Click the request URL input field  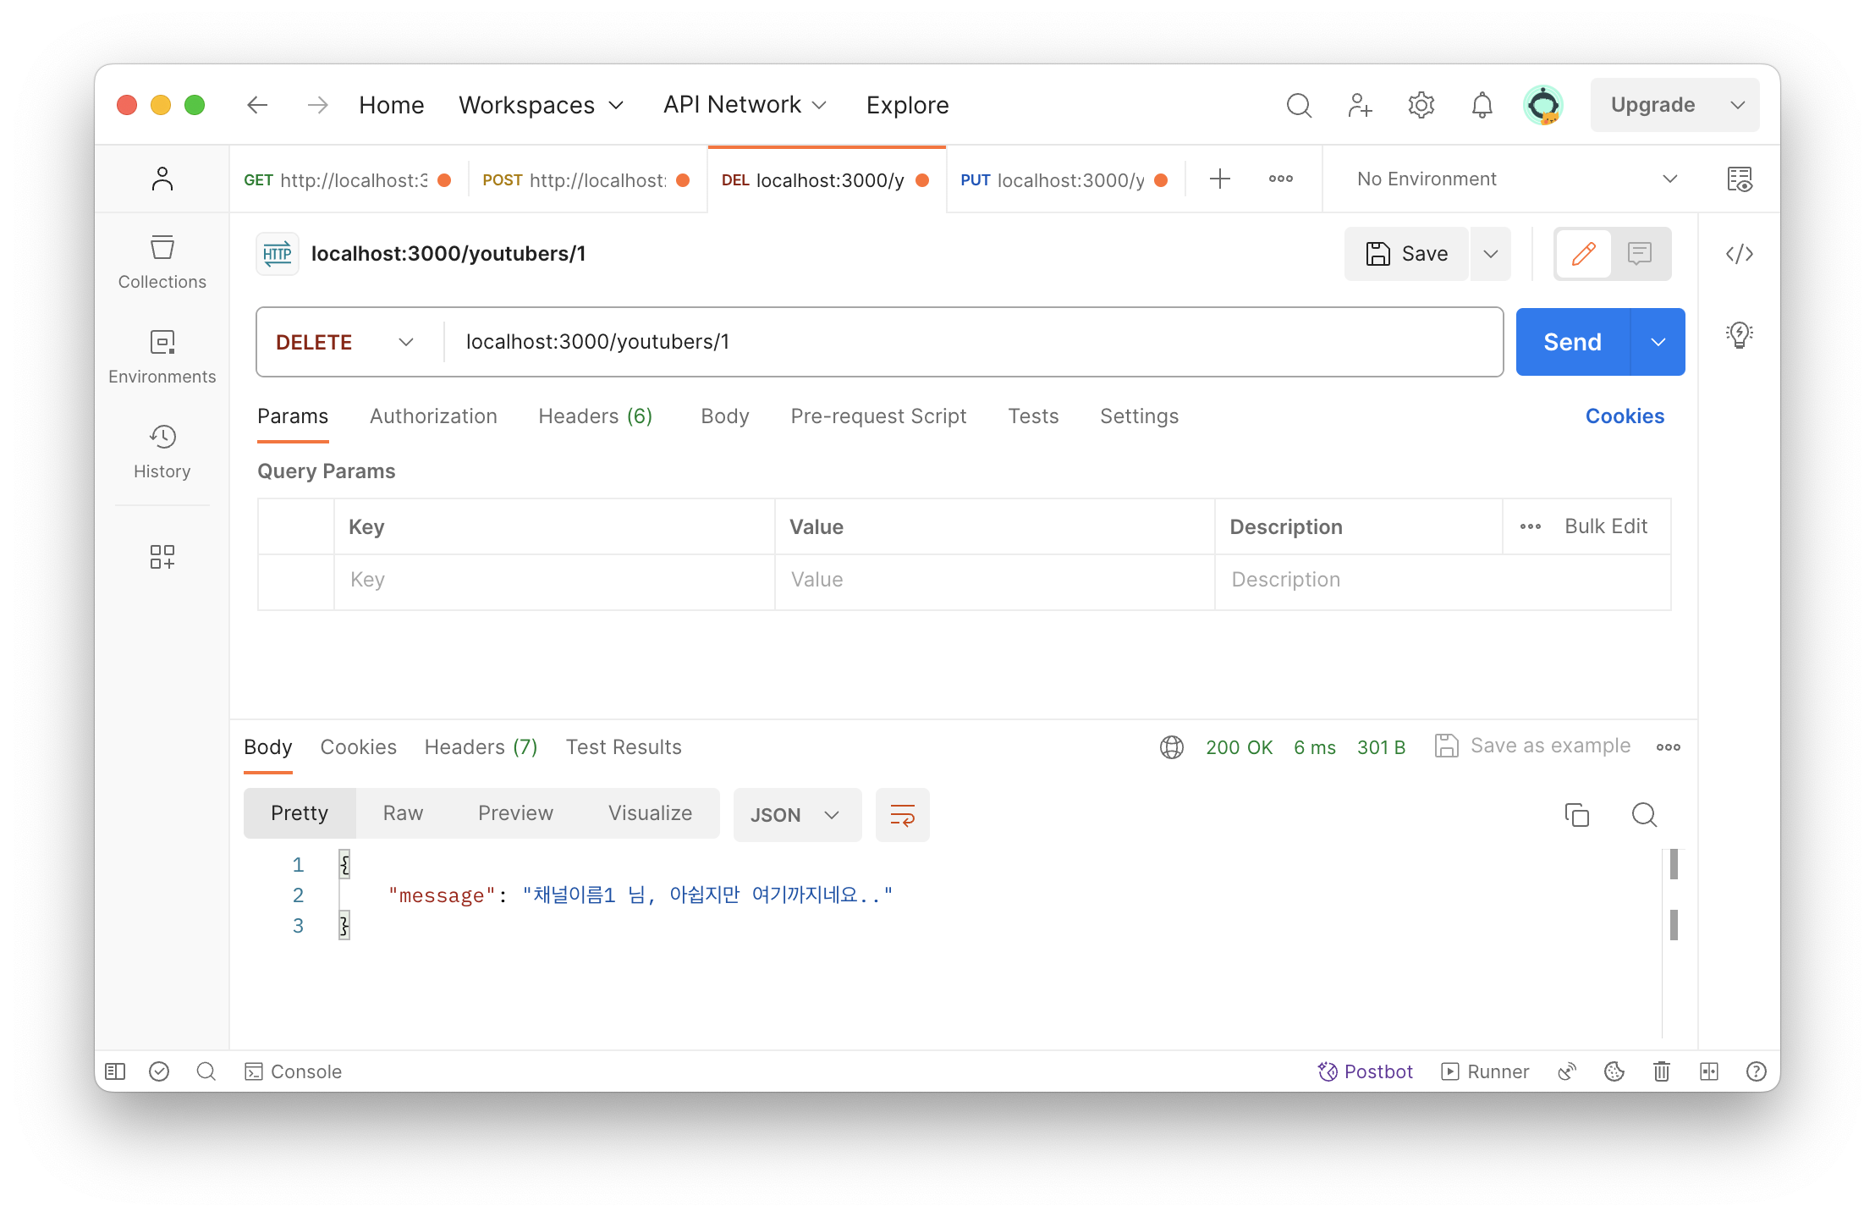pyautogui.click(x=973, y=342)
